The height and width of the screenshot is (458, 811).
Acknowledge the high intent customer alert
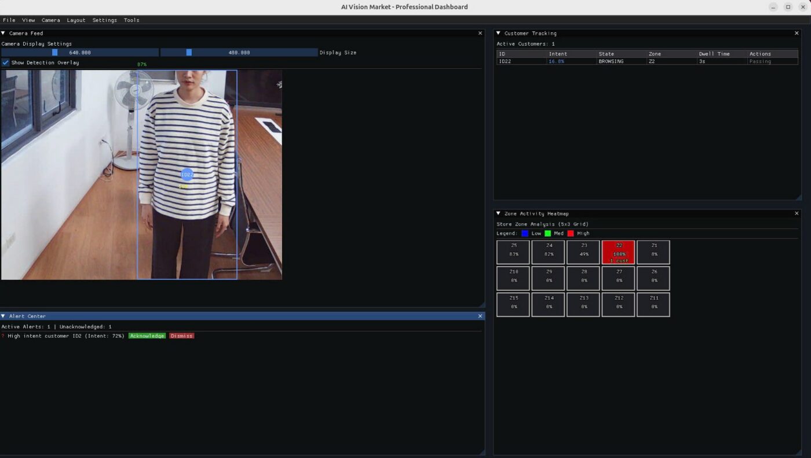[147, 335]
